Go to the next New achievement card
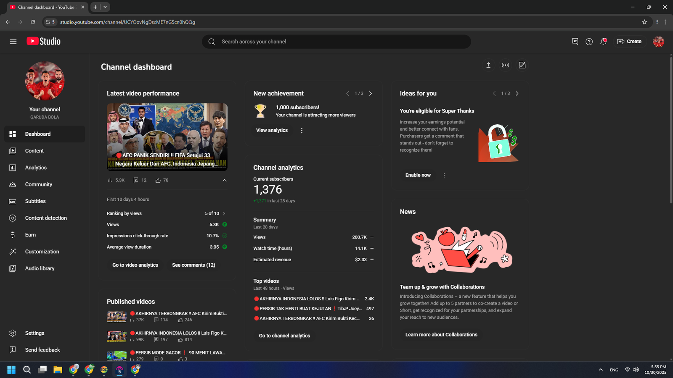The height and width of the screenshot is (378, 673). coord(371,94)
